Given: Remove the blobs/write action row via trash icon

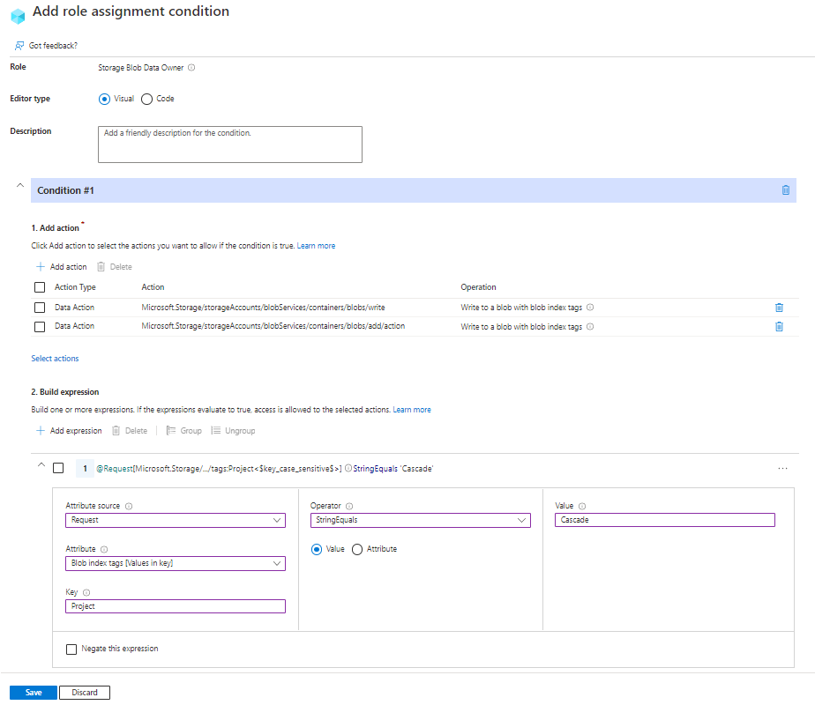Looking at the screenshot, I should pos(779,307).
